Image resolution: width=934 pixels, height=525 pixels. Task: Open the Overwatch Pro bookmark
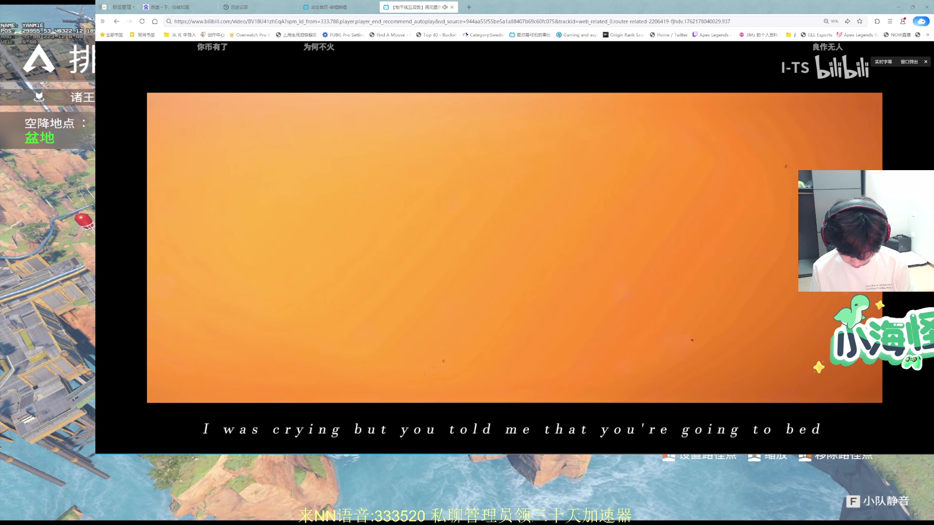pyautogui.click(x=250, y=35)
